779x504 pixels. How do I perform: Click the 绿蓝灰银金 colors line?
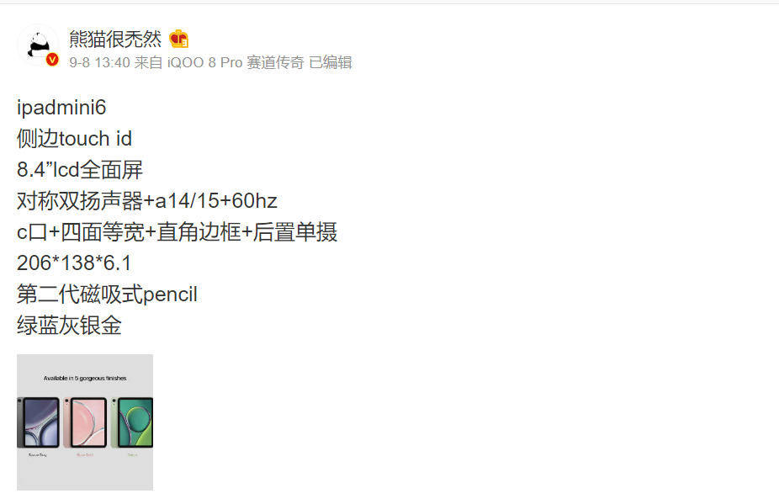click(70, 326)
